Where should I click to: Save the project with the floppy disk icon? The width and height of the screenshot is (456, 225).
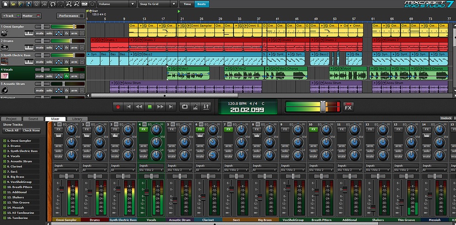click(28, 4)
